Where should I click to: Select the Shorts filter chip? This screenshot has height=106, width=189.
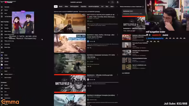(61, 6)
